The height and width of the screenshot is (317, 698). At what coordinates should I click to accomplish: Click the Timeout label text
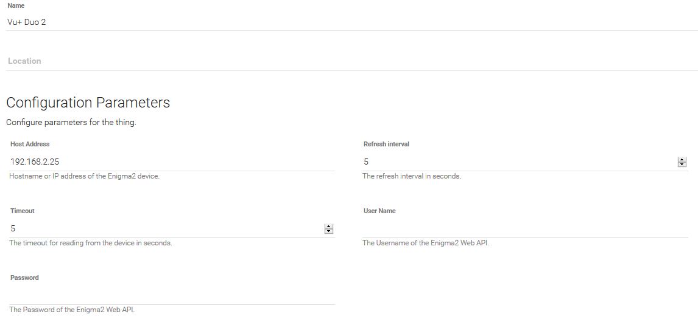[23, 211]
